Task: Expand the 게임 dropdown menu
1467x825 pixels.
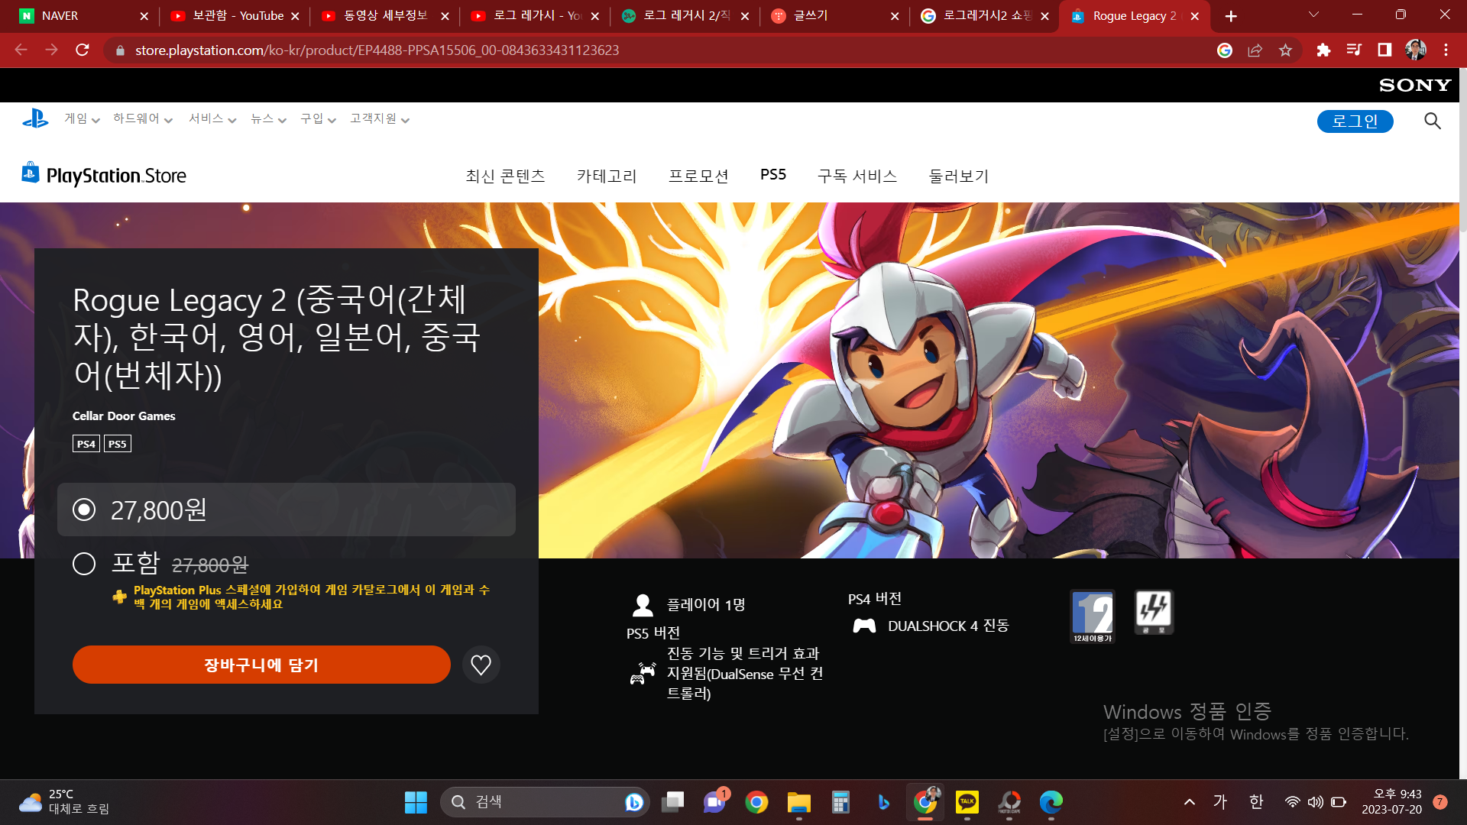Action: [x=82, y=119]
